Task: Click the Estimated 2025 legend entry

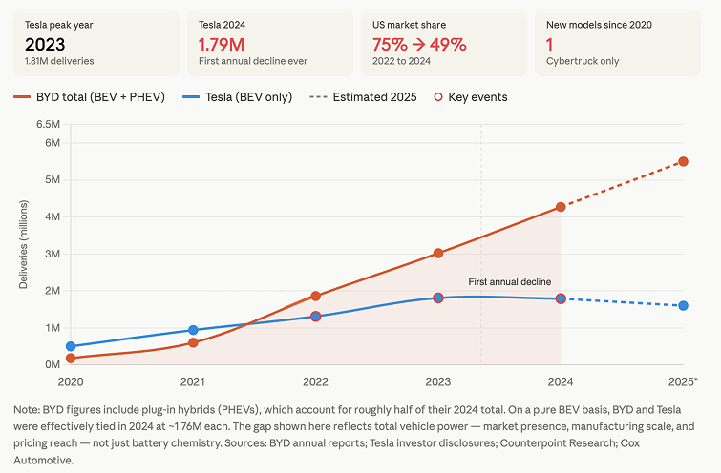Action: [x=363, y=97]
